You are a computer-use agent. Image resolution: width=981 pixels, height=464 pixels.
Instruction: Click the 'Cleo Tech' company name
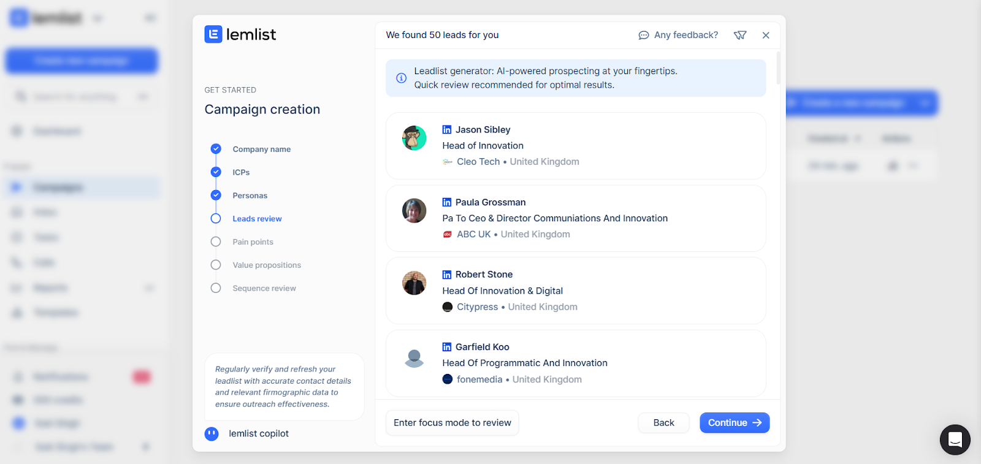tap(478, 162)
